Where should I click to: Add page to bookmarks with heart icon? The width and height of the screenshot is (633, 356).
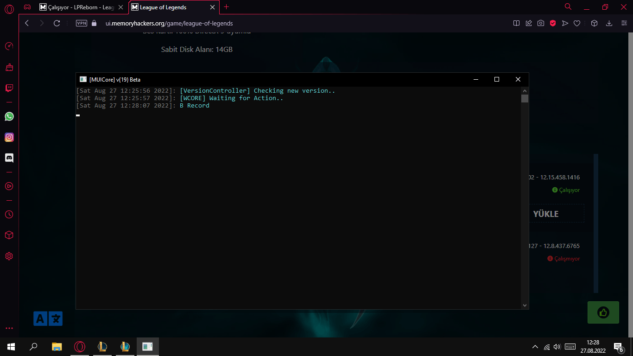coord(577,23)
